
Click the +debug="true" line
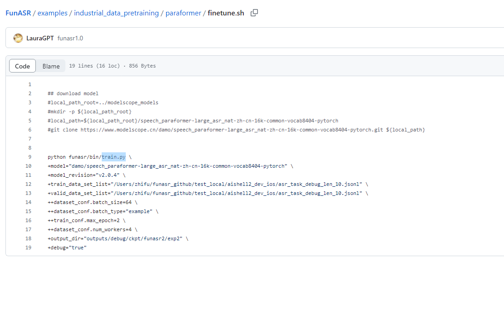67,248
